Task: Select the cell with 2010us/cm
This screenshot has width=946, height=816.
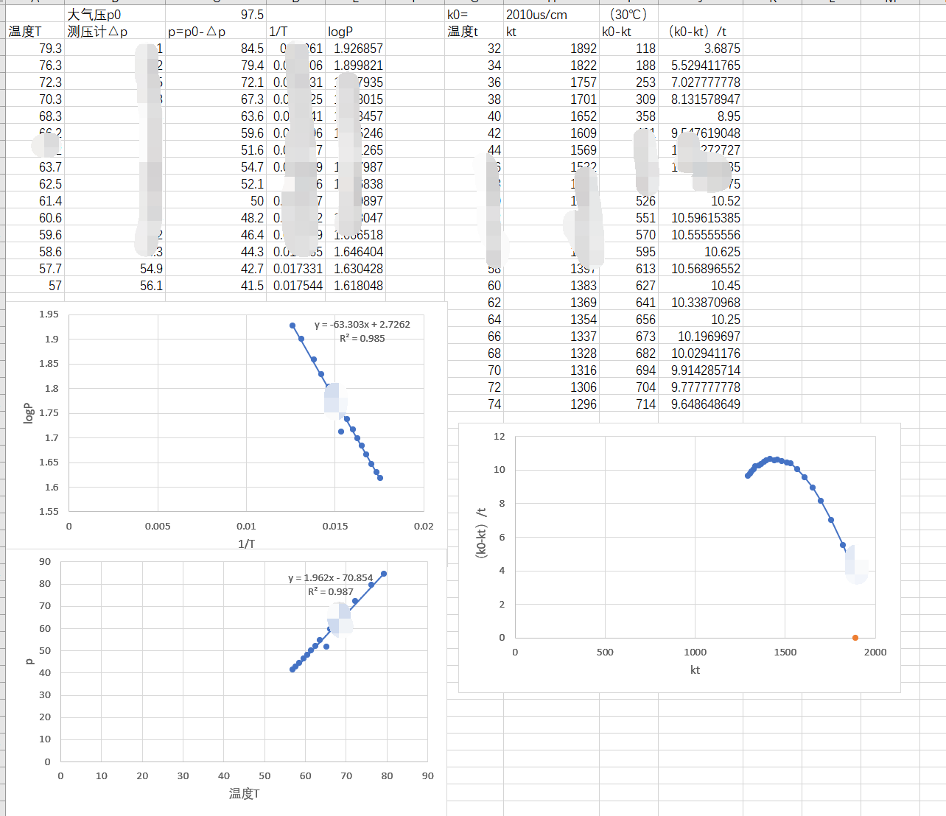Action: [x=536, y=15]
